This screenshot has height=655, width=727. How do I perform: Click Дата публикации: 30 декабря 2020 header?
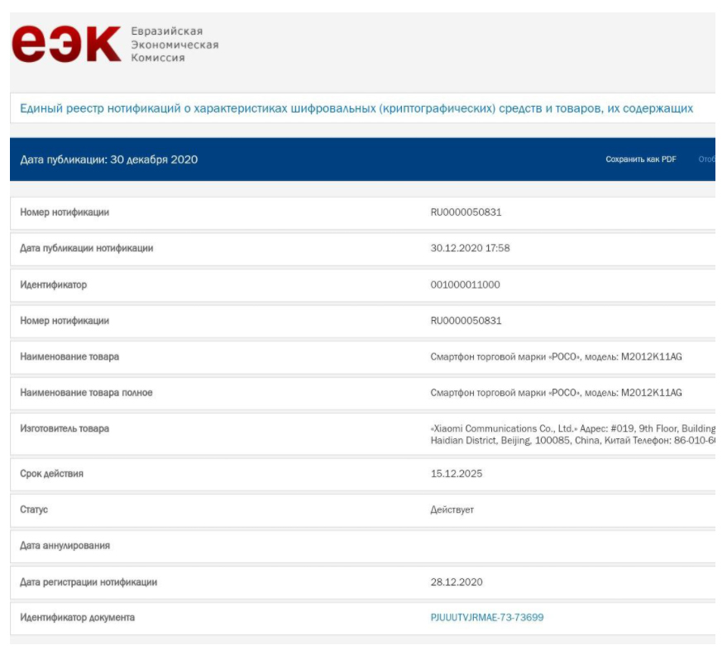109,160
